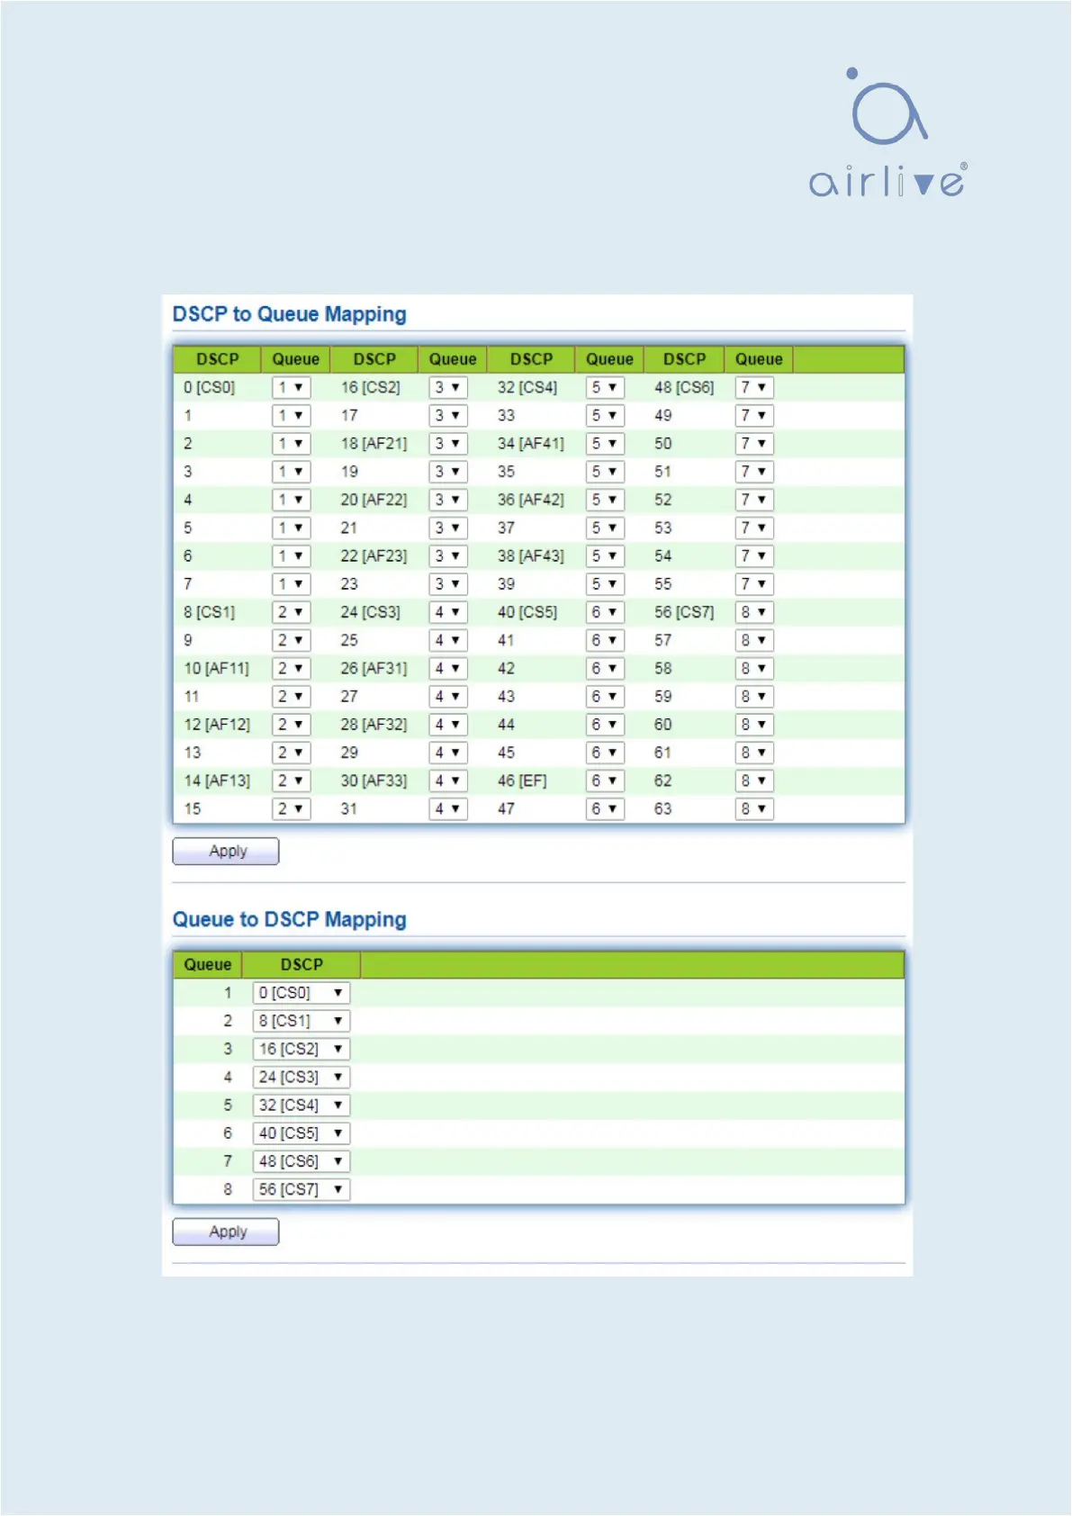Screen dimensions: 1072x1516
Task: Open queue dropdown for DSCP 63
Action: click(x=753, y=809)
